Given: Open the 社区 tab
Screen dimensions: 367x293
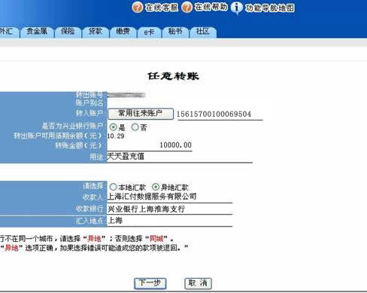Looking at the screenshot, I should tap(203, 32).
